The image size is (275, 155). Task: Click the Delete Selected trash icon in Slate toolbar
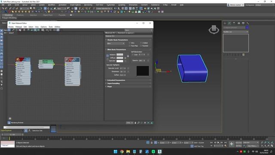(x=24, y=30)
